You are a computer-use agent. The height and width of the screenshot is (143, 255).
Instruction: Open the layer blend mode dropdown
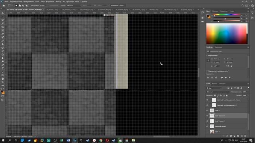[218, 92]
